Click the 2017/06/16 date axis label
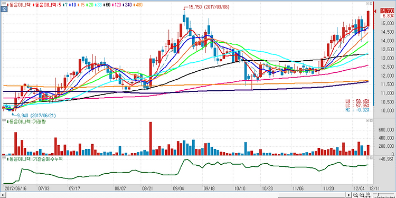Screen dimensions: 396x198 [x=15, y=188]
